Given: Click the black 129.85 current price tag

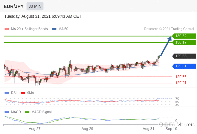Looking at the screenshot, I should pyautogui.click(x=184, y=56).
